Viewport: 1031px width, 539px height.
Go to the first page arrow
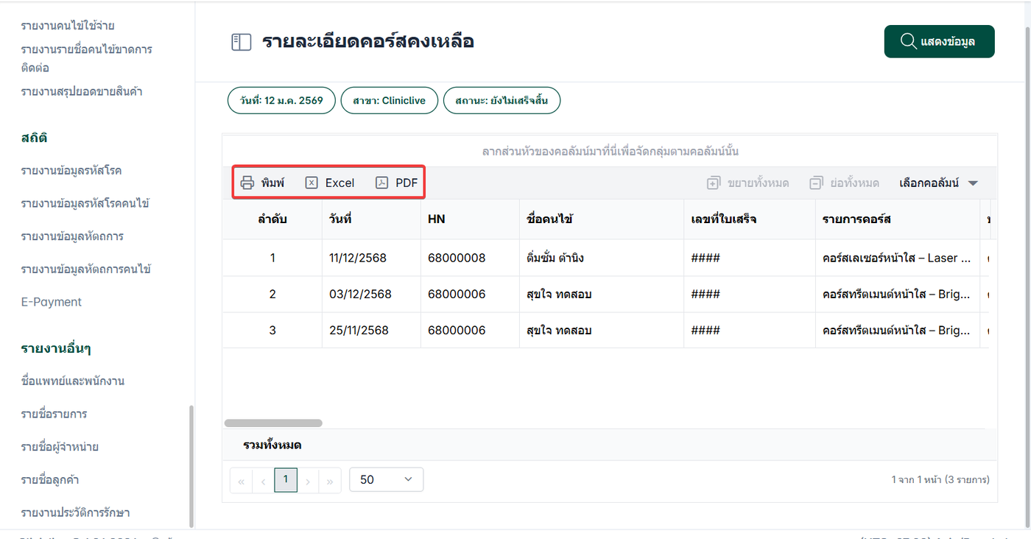[x=241, y=482]
